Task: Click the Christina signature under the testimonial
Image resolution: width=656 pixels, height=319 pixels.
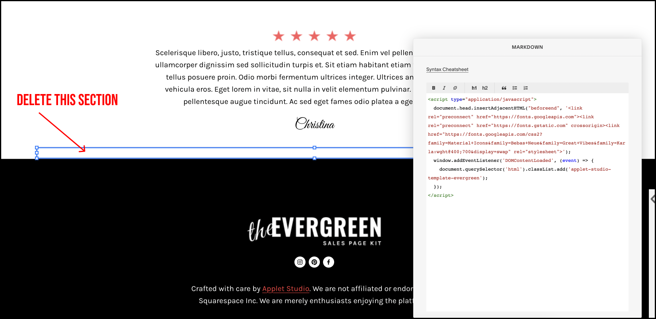Action: pyautogui.click(x=315, y=124)
